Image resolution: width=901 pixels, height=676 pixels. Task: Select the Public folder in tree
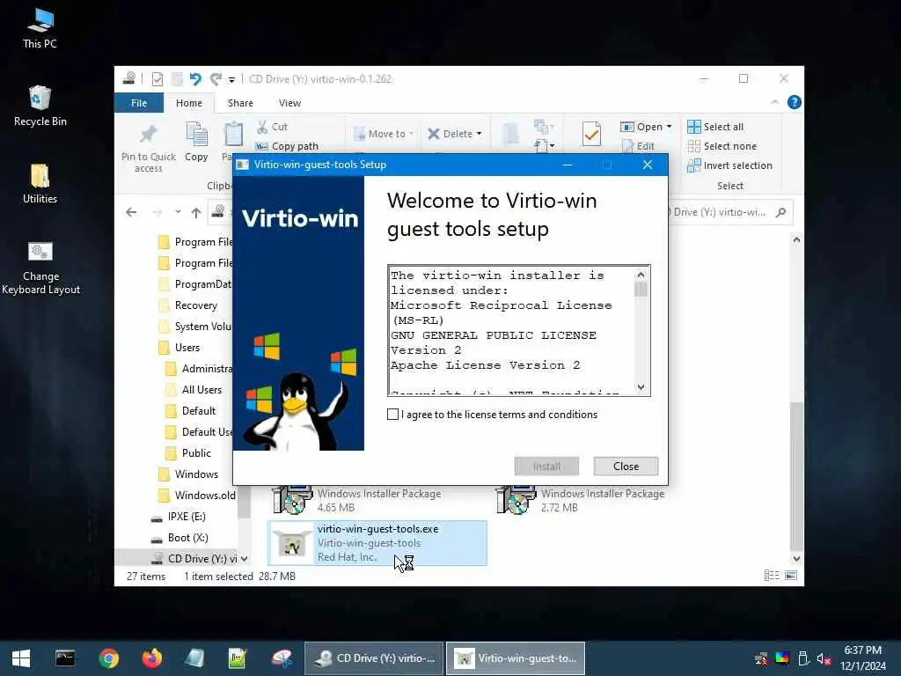[x=196, y=453]
